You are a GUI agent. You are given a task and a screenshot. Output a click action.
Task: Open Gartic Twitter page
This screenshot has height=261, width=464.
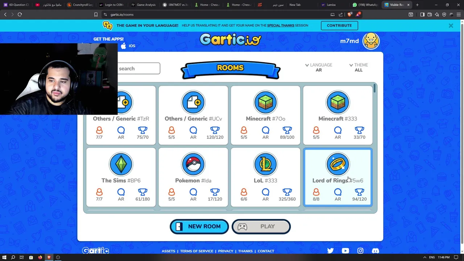pyautogui.click(x=330, y=251)
